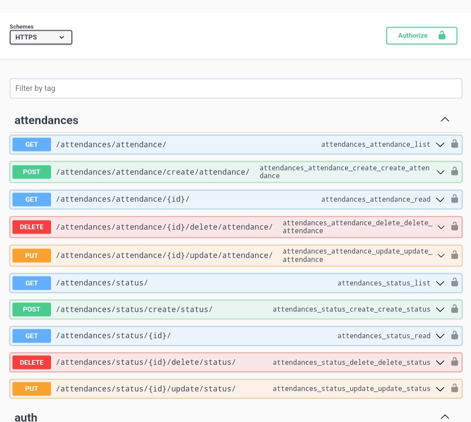The height and width of the screenshot is (422, 471).
Task: Click lock icon on DELETE attendance row
Action: point(454,226)
